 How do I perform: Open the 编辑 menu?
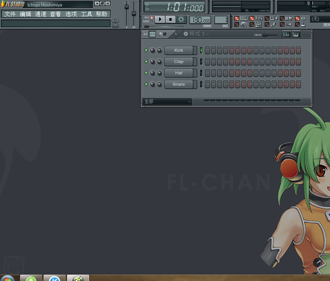tap(25, 14)
